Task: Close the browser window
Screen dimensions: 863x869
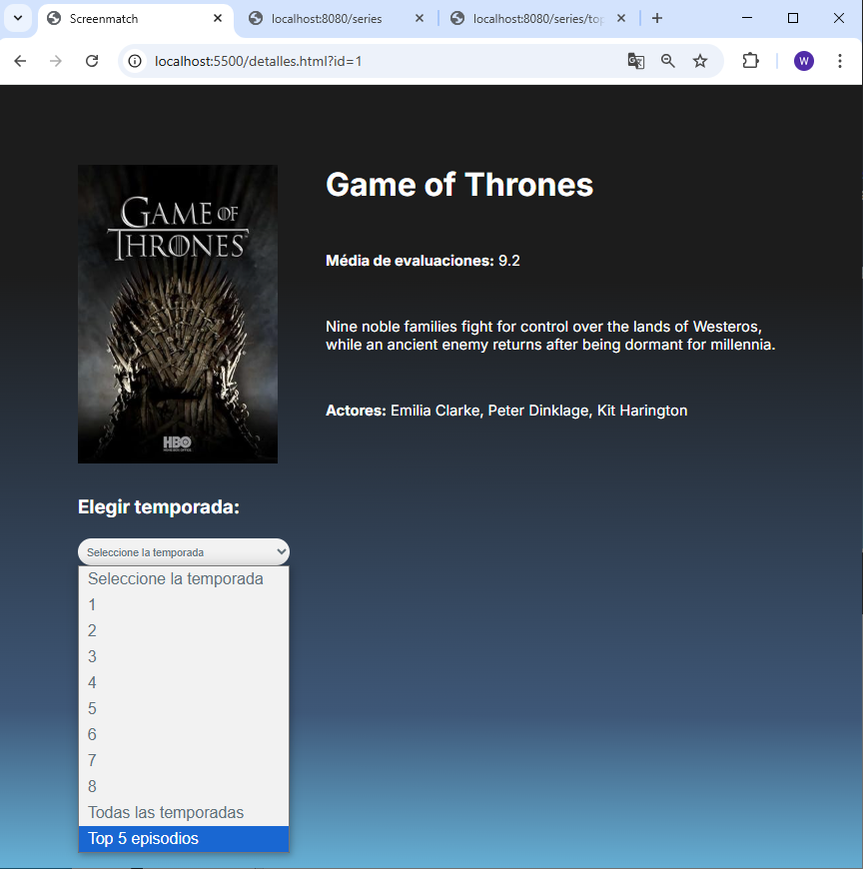Action: click(x=839, y=18)
